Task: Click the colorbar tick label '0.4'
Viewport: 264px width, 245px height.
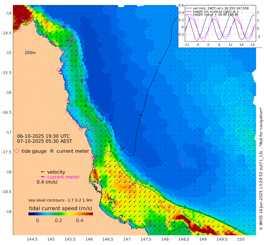Action: coord(79,220)
